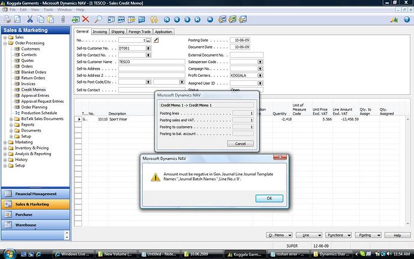Viewport: 414px width, 259px height.
Task: Collapse the Order Processing tree node
Action: click(x=5, y=43)
